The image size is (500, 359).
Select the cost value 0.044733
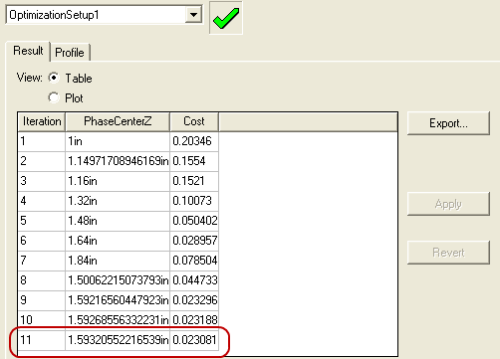(x=194, y=280)
